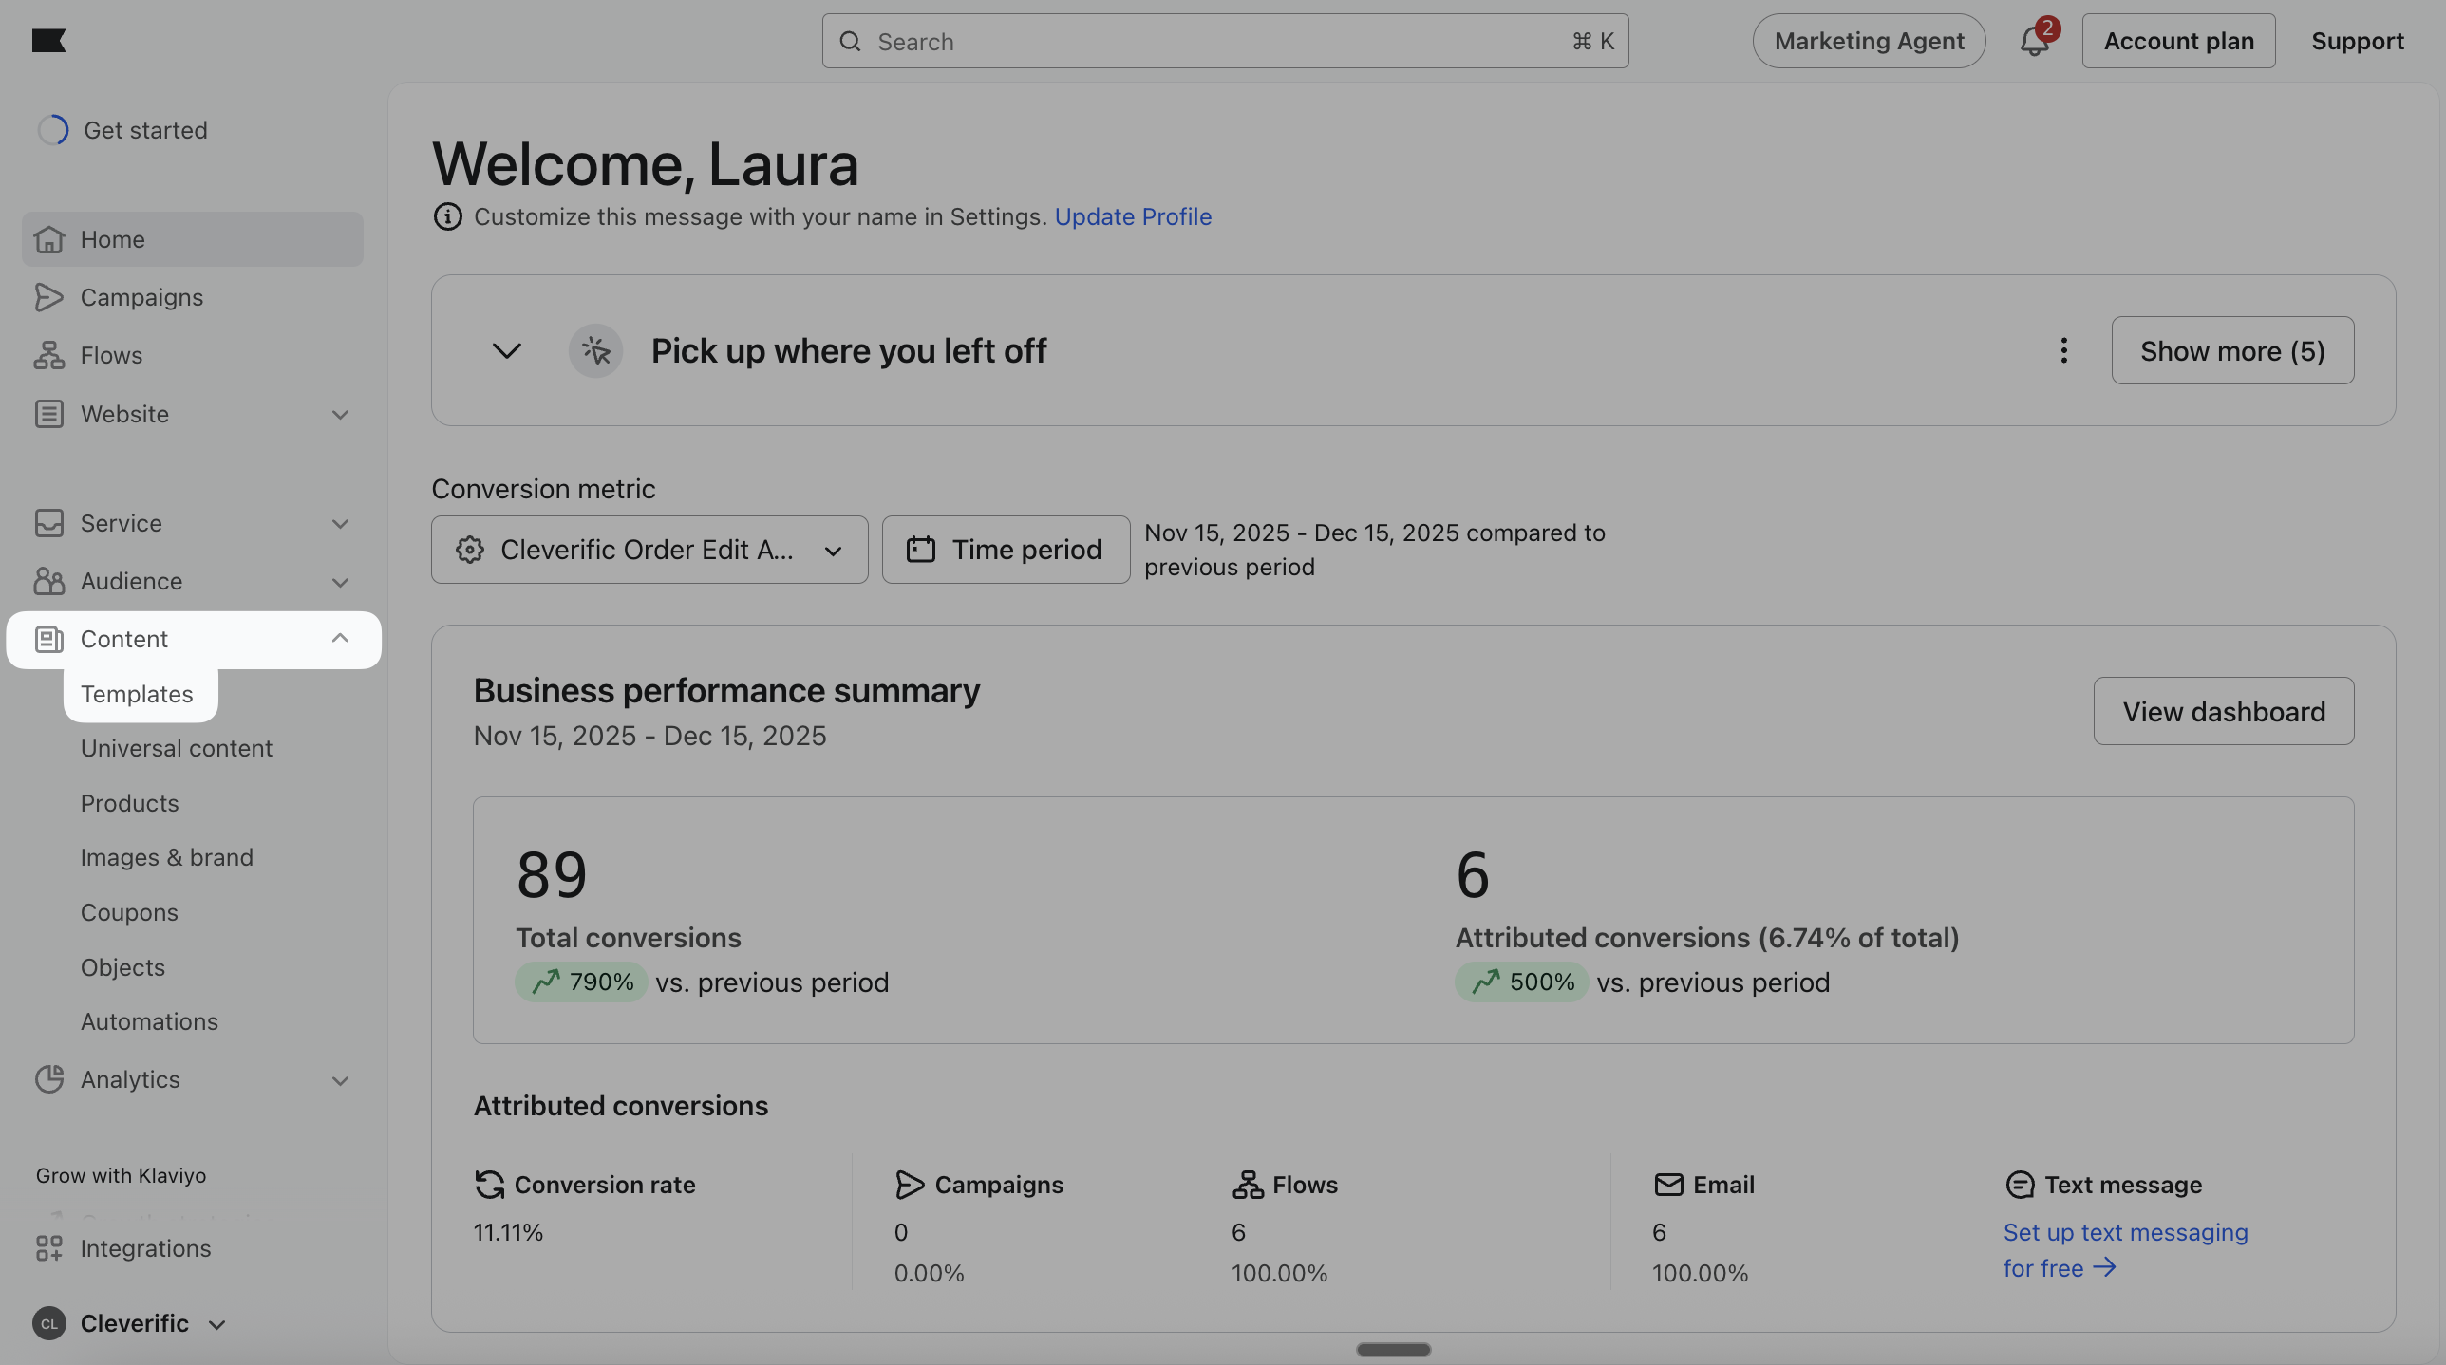Follow the Update Profile link
Image resolution: width=2446 pixels, height=1365 pixels.
click(x=1133, y=217)
